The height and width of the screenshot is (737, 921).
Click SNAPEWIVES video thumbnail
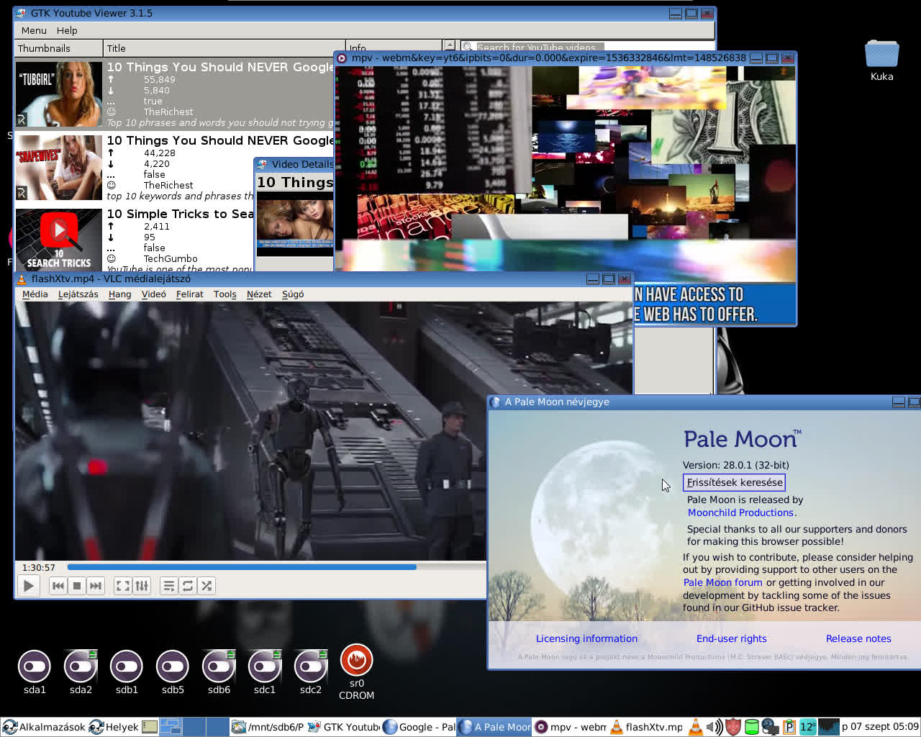click(x=59, y=168)
